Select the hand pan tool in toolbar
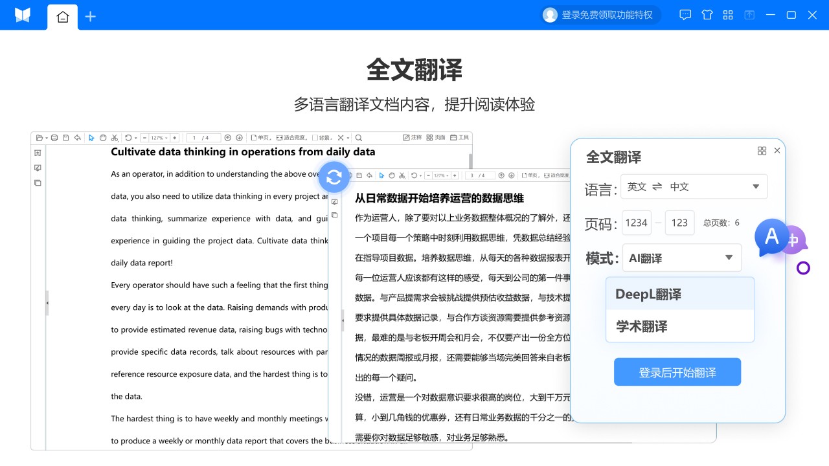Viewport: 829px width, 466px height. pos(102,138)
